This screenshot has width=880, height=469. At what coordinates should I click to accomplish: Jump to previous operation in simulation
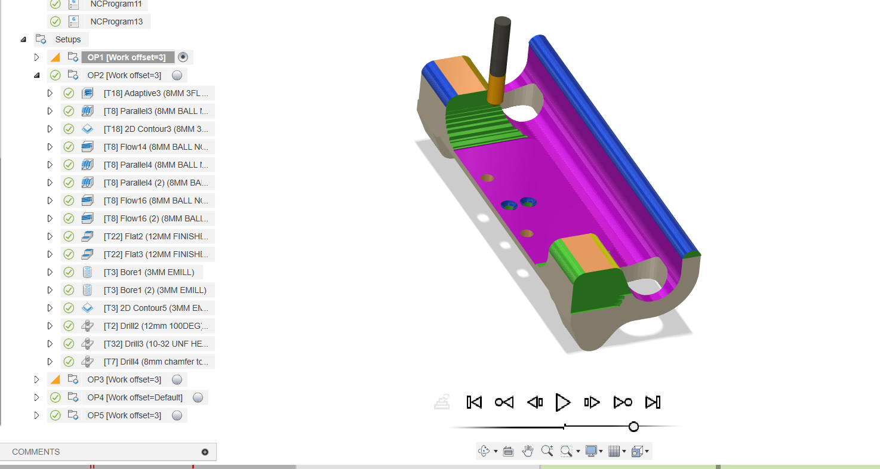click(504, 402)
